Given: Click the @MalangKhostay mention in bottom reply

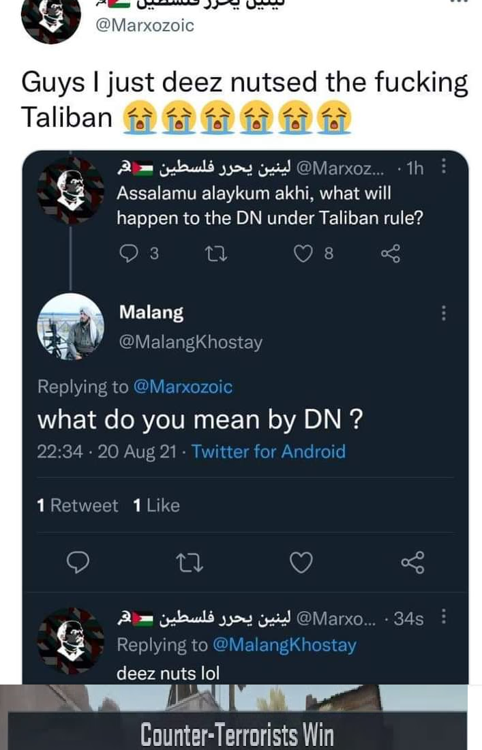Looking at the screenshot, I should tap(284, 645).
